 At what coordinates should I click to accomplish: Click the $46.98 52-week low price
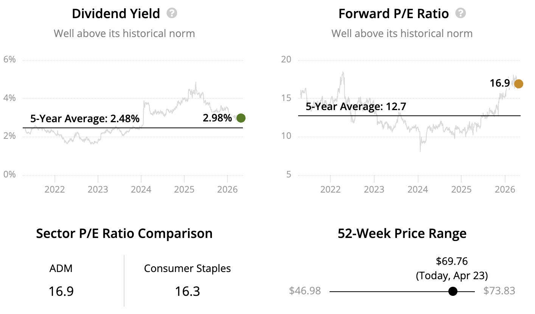pos(305,291)
